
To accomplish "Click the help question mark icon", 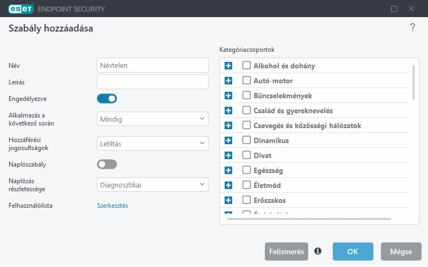I will click(x=412, y=28).
